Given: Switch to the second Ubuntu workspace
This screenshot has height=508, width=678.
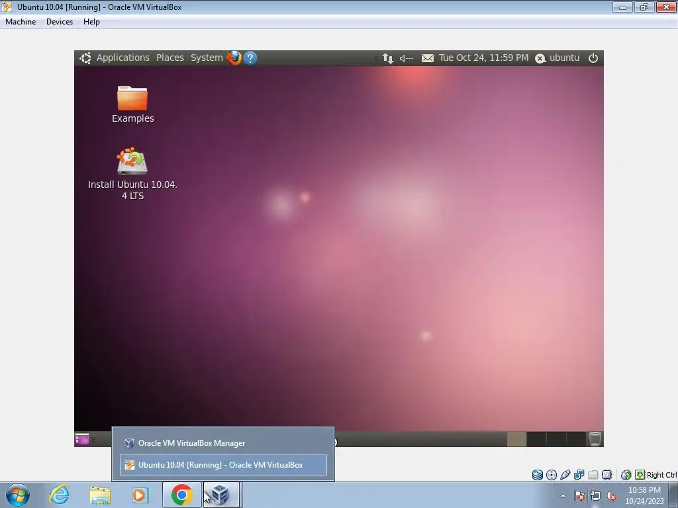Looking at the screenshot, I should [x=536, y=439].
